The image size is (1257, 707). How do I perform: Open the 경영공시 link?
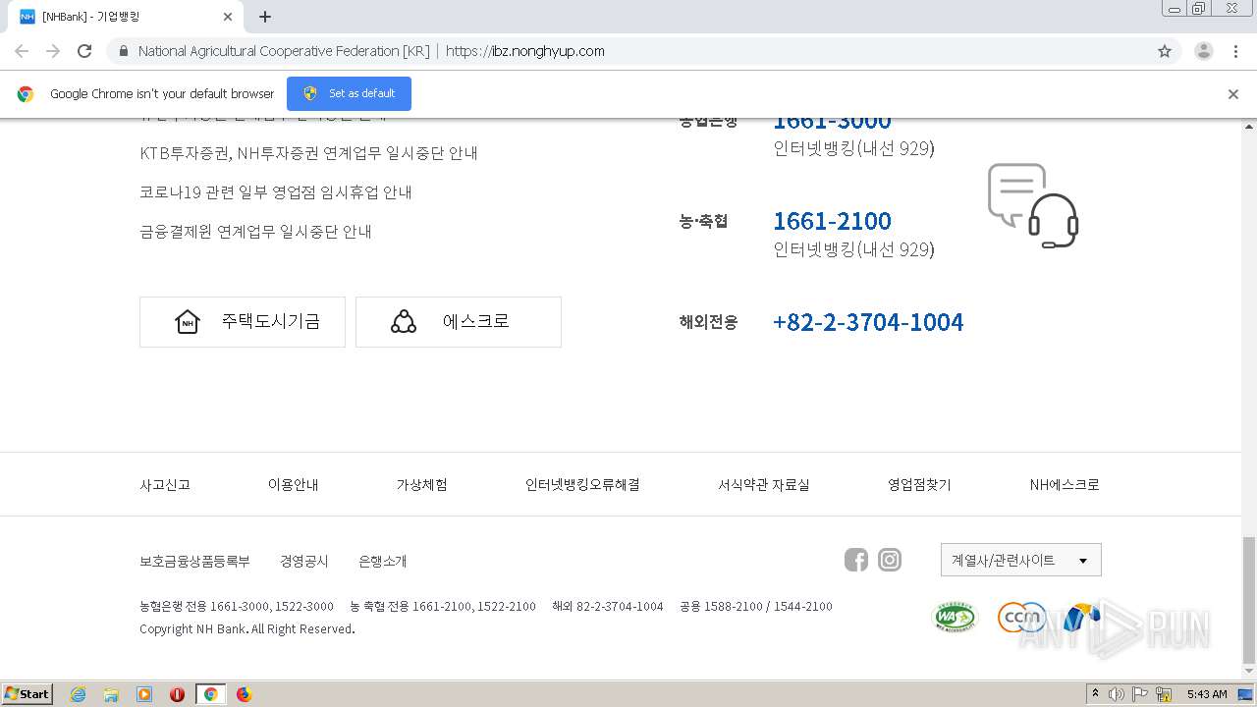pyautogui.click(x=304, y=562)
